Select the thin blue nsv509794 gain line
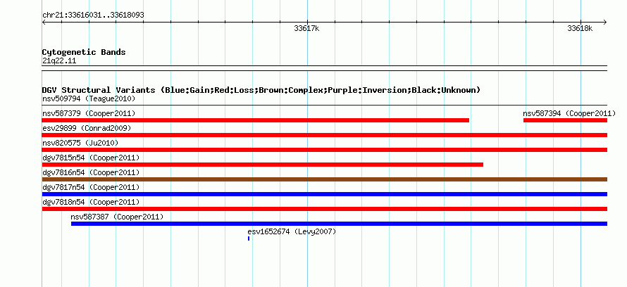The width and height of the screenshot is (627, 287). 324,106
